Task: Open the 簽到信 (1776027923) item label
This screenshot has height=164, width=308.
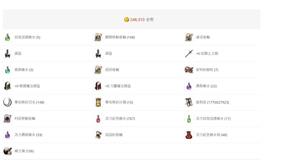Action: (x=212, y=102)
